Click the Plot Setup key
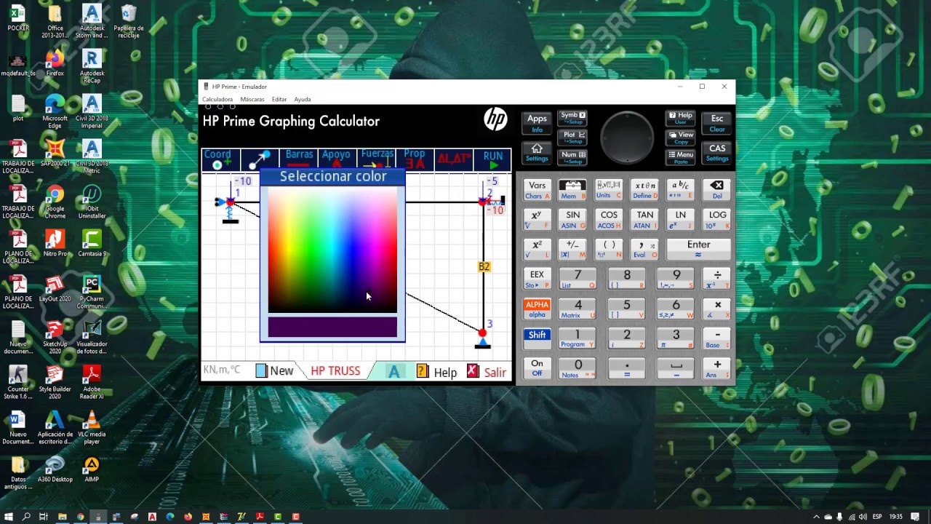This screenshot has width=931, height=524. point(572,137)
